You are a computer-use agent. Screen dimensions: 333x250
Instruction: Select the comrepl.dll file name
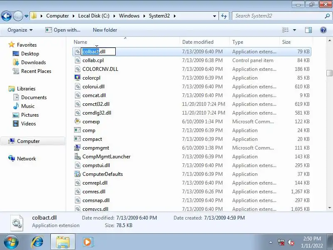coord(95,183)
